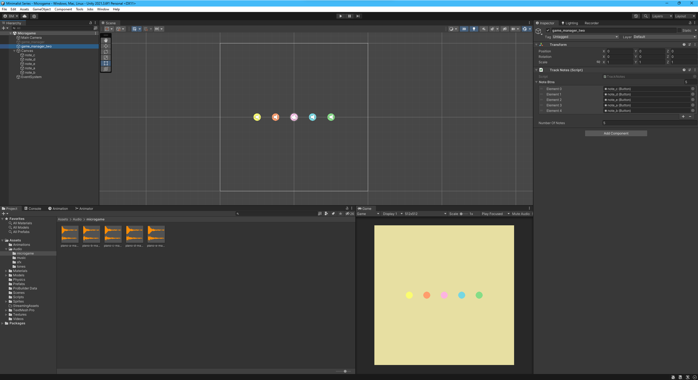698x380 pixels.
Task: Disable the game_manager_two active checkbox
Action: pos(547,31)
